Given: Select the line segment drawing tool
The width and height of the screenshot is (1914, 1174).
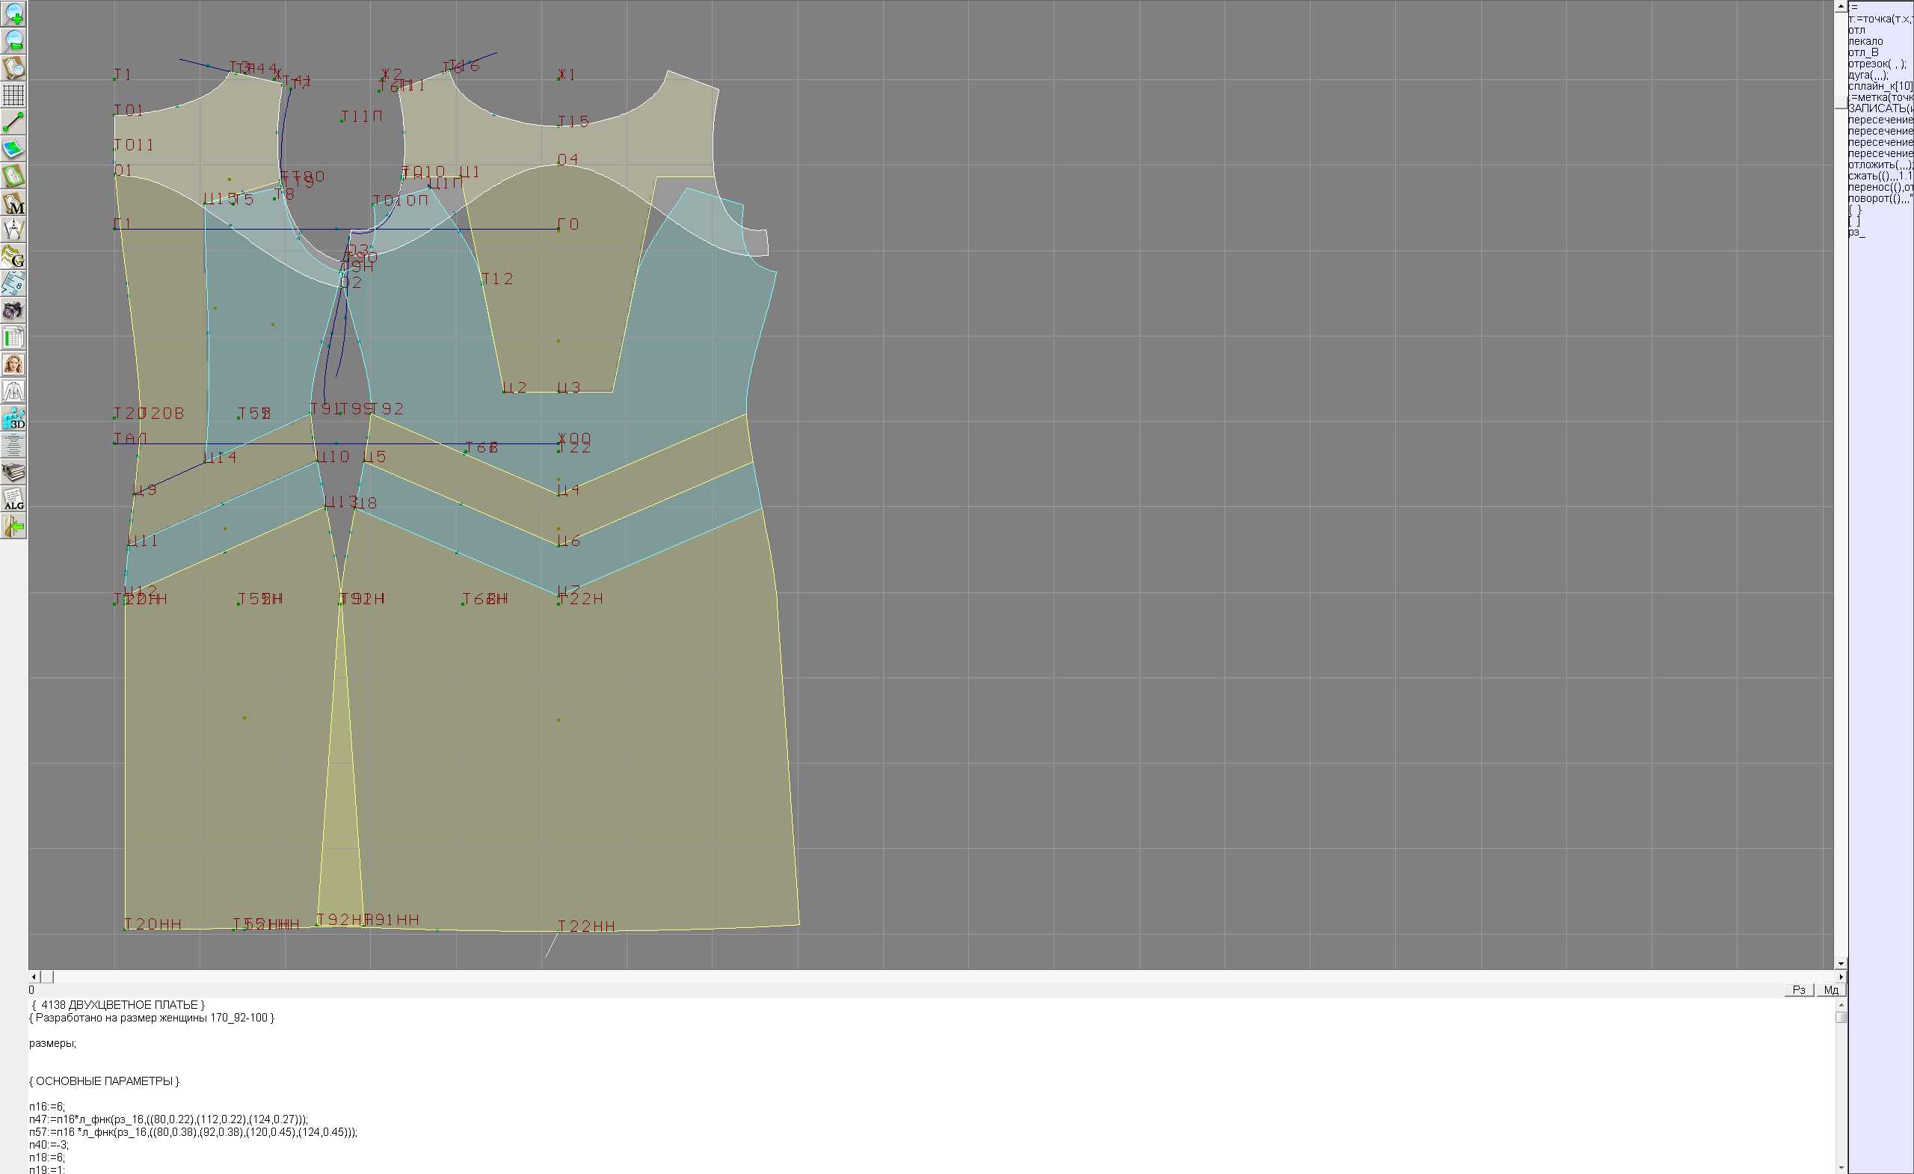Looking at the screenshot, I should click(13, 122).
